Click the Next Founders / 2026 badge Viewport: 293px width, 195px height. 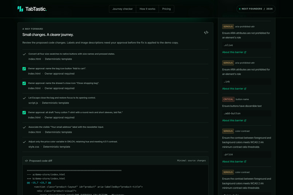click(256, 9)
